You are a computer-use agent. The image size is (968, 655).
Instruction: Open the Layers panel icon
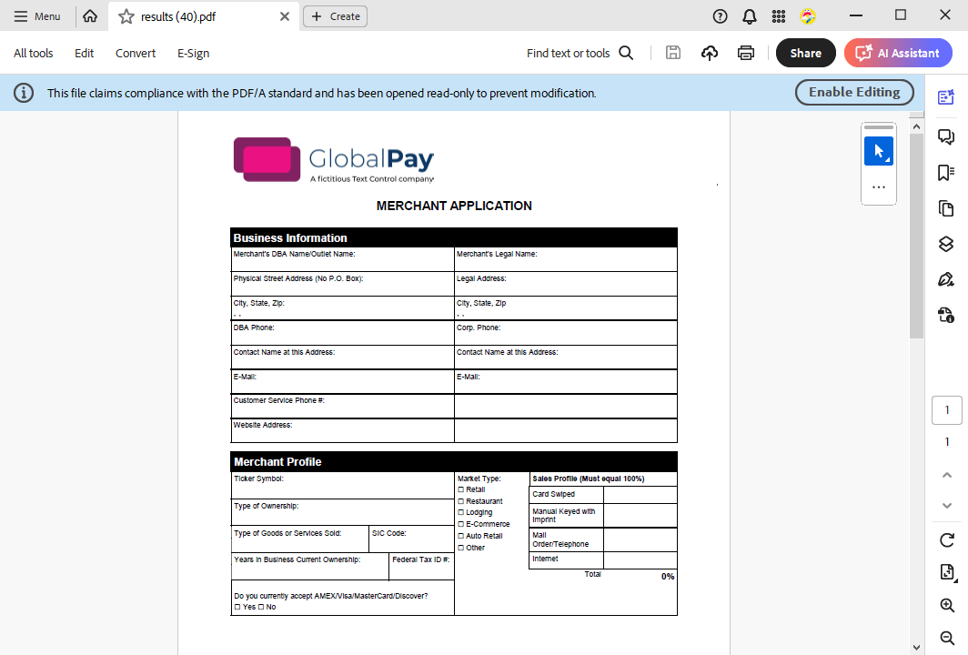pyautogui.click(x=946, y=244)
